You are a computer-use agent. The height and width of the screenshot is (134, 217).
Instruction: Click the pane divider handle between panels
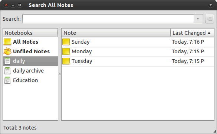tap(60, 74)
